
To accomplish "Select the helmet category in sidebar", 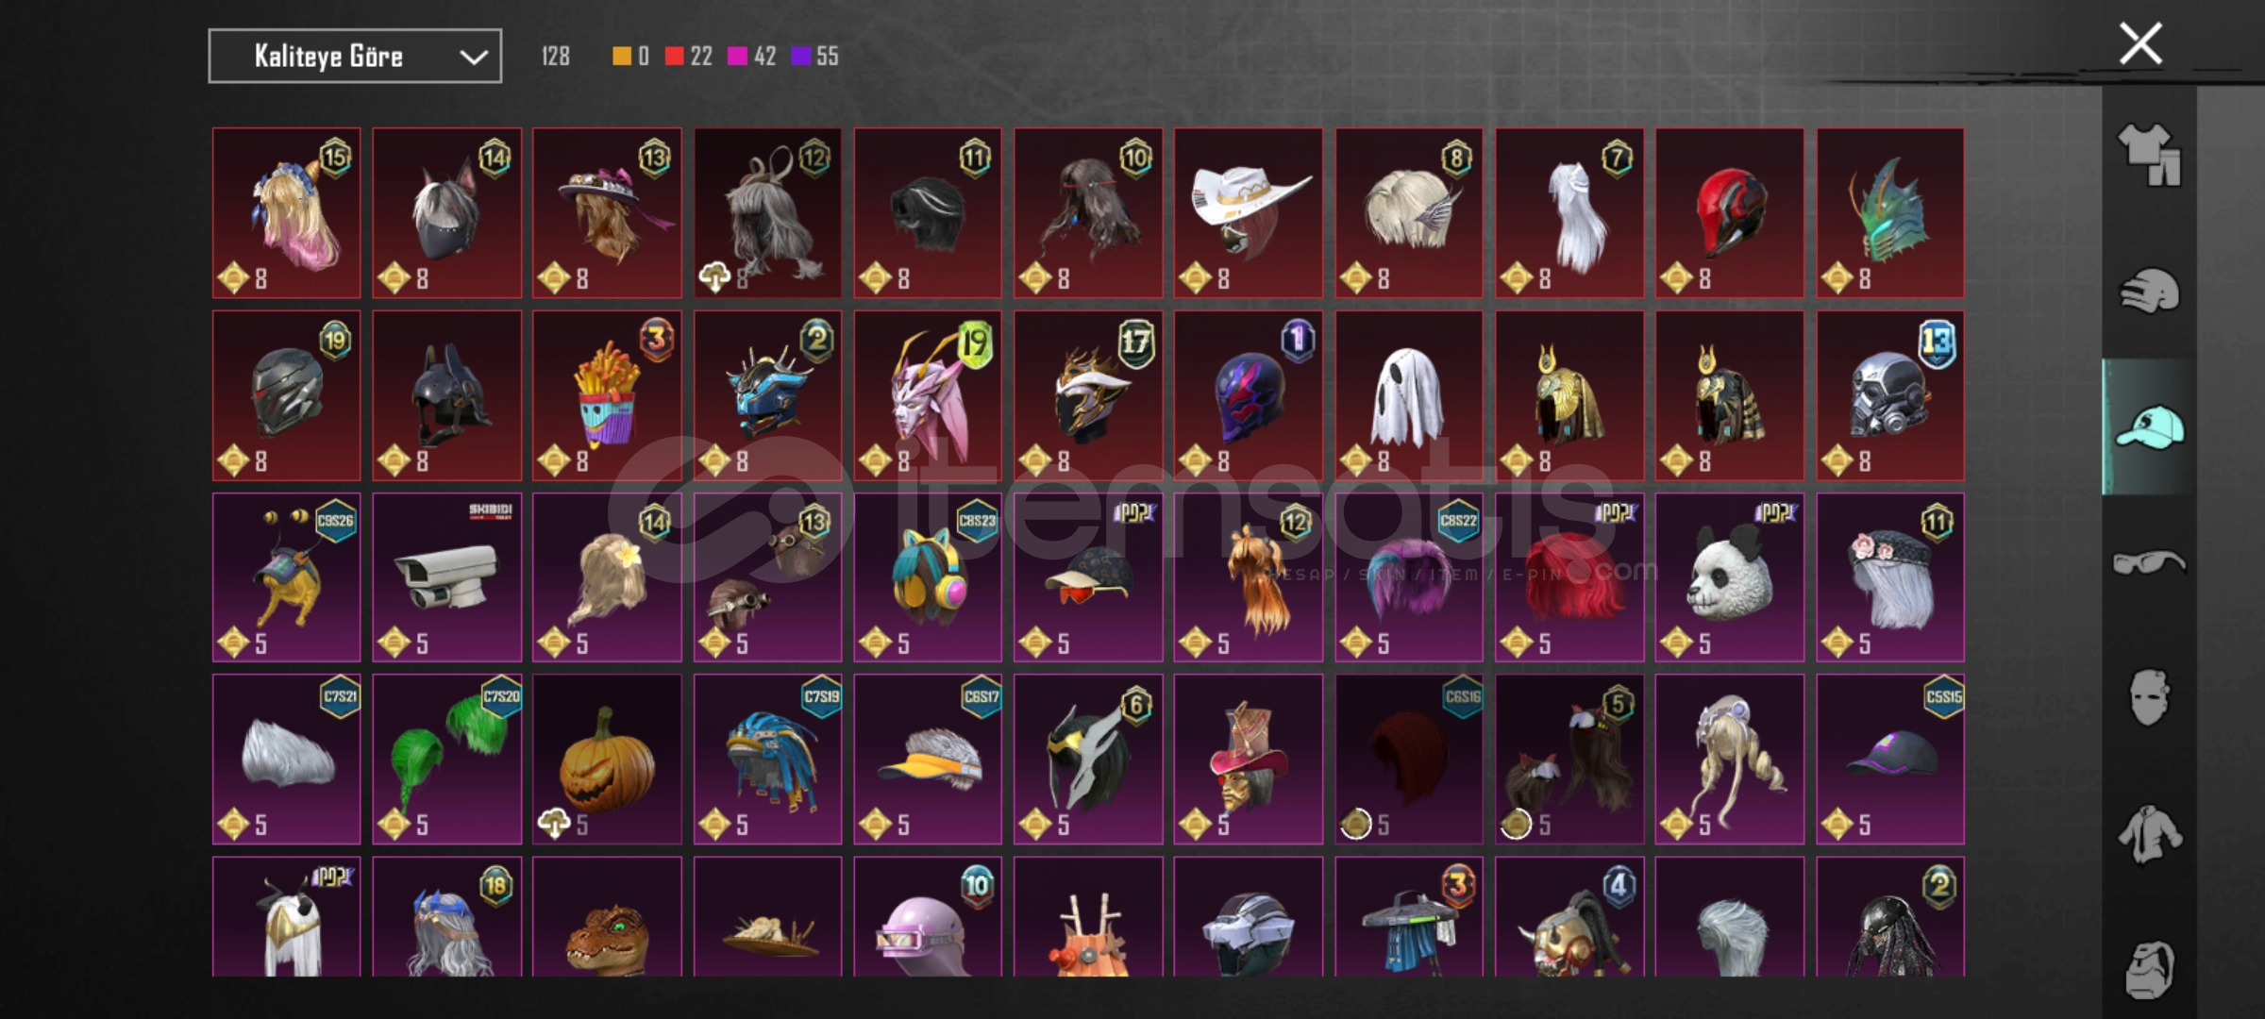I will point(2149,290).
